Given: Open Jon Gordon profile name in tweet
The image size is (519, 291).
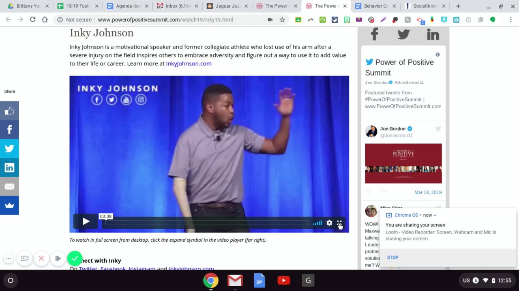Looking at the screenshot, I should [392, 129].
